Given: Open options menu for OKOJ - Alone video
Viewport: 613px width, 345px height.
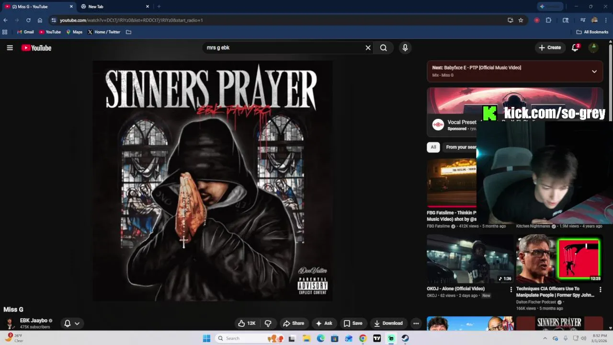Looking at the screenshot, I should [x=511, y=289].
